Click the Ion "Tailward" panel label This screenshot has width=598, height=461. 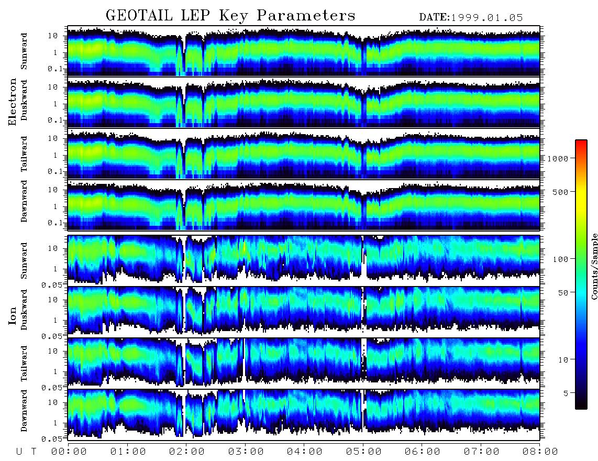point(24,364)
